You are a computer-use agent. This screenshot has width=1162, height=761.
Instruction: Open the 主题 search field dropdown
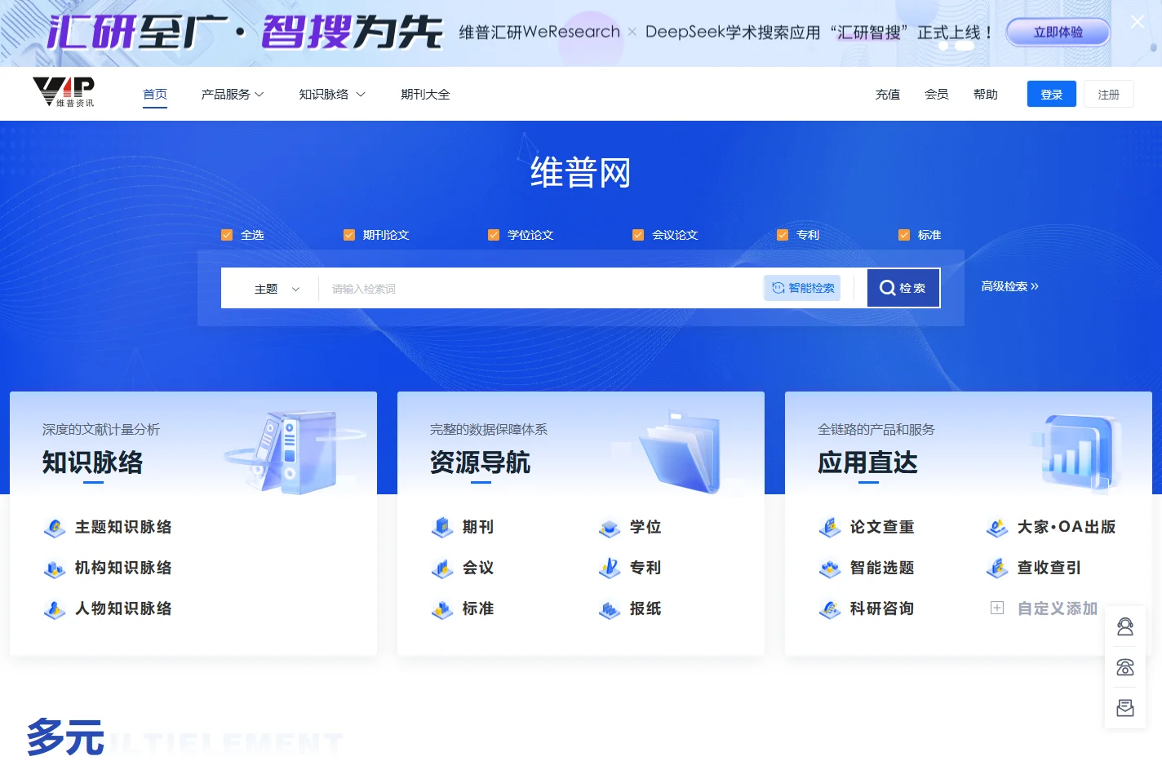pos(277,289)
